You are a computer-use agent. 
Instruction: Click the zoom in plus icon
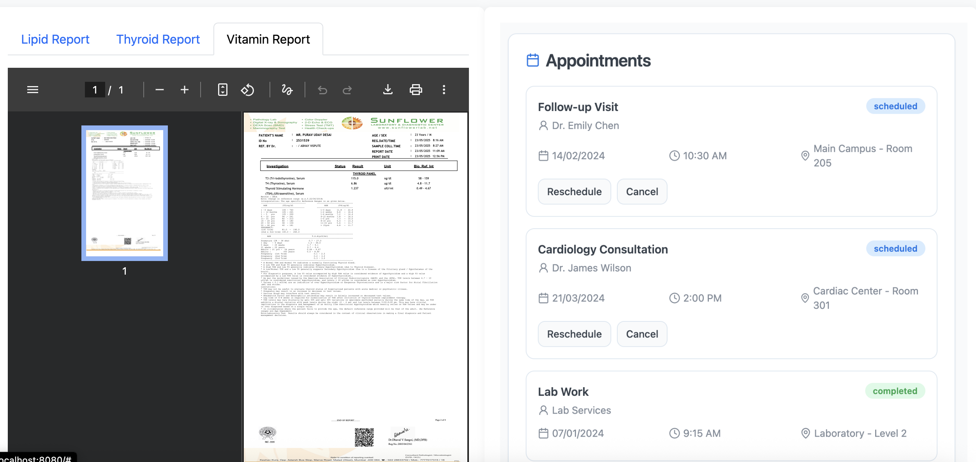(184, 90)
